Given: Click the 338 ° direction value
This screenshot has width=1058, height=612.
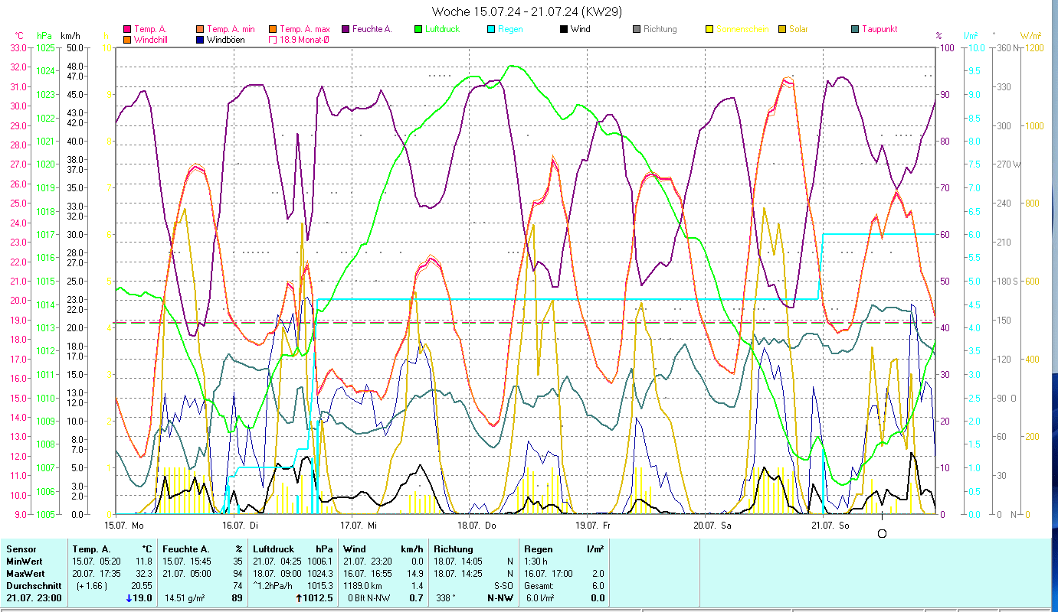Looking at the screenshot, I should click(x=447, y=598).
